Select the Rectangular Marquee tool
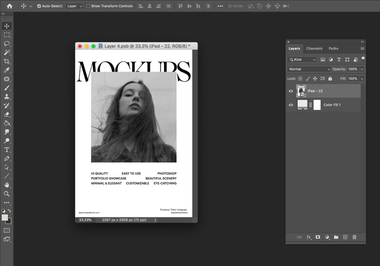 point(7,35)
